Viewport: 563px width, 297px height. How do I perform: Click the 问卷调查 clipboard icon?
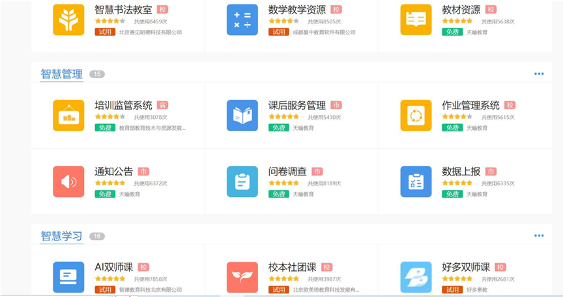click(242, 182)
